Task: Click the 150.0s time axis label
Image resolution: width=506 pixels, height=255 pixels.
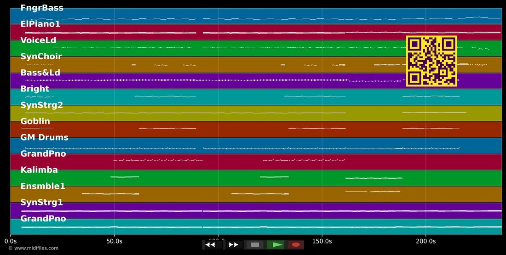Action: [x=322, y=241]
